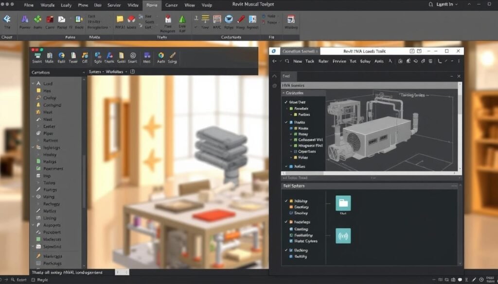This screenshot has height=284, width=498.
Task: Toggle the Tradts checkmark in the HVA tree
Action: (x=286, y=122)
